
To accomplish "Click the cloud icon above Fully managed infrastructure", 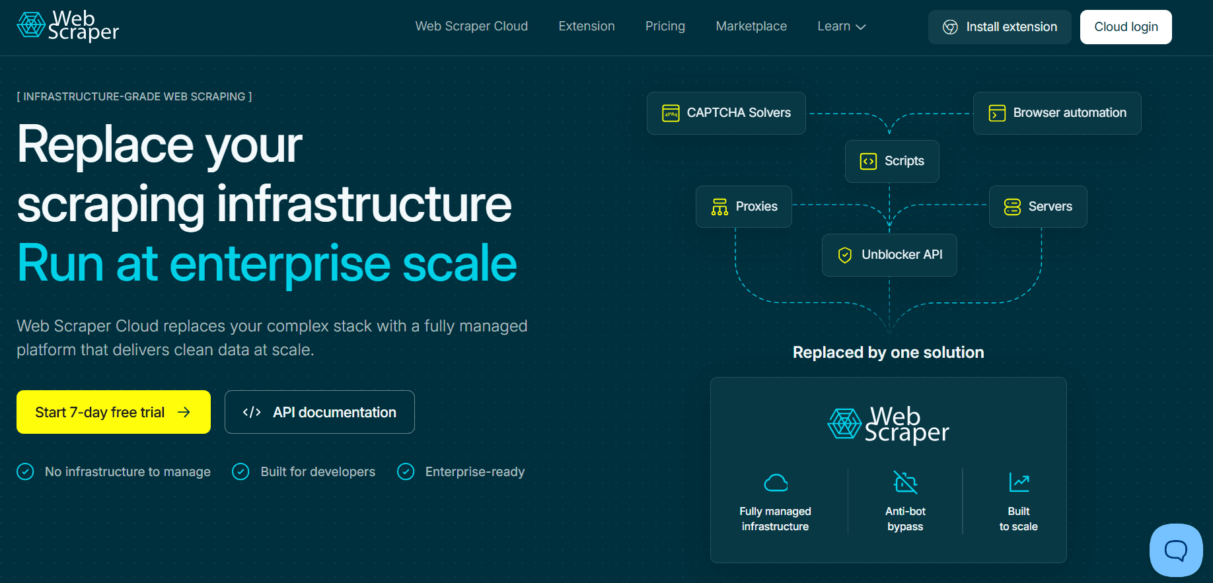I will click(776, 483).
